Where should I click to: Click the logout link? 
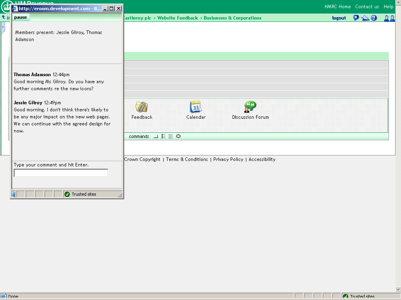[x=339, y=18]
